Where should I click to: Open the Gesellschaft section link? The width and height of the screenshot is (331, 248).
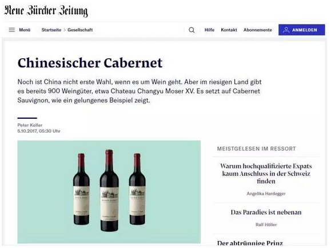[x=80, y=30]
